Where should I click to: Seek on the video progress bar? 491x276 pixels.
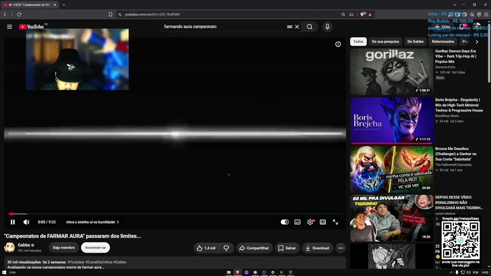(175, 214)
